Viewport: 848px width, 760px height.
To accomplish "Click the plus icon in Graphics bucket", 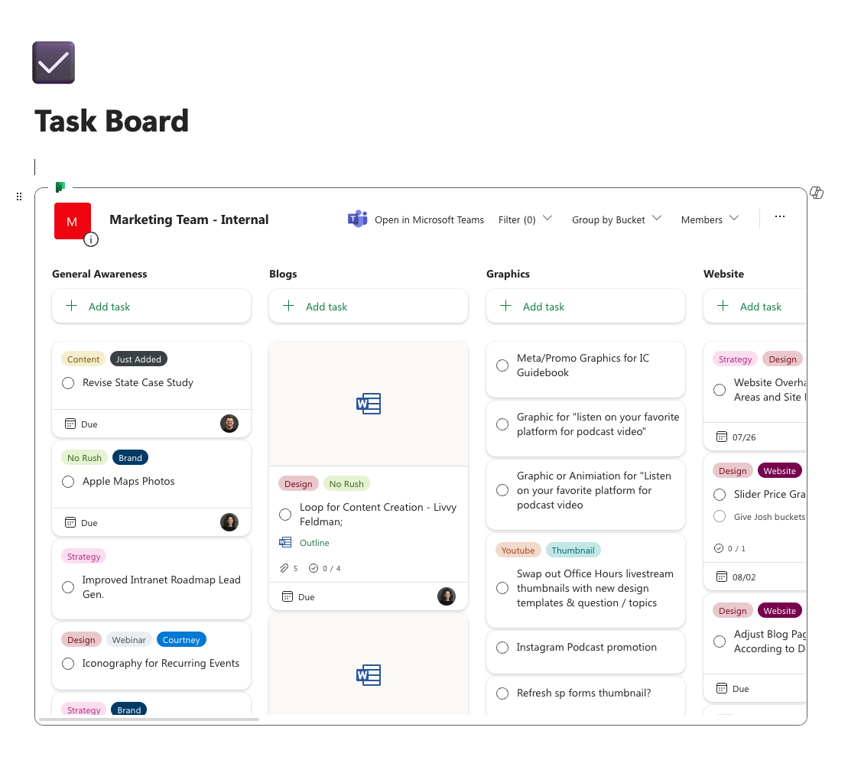I will coord(505,306).
